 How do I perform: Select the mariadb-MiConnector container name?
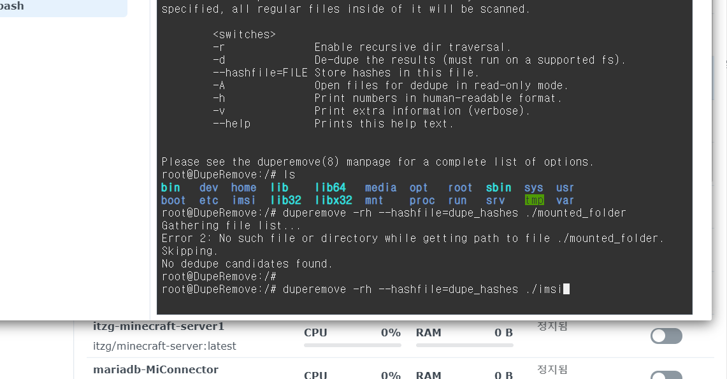point(155,369)
